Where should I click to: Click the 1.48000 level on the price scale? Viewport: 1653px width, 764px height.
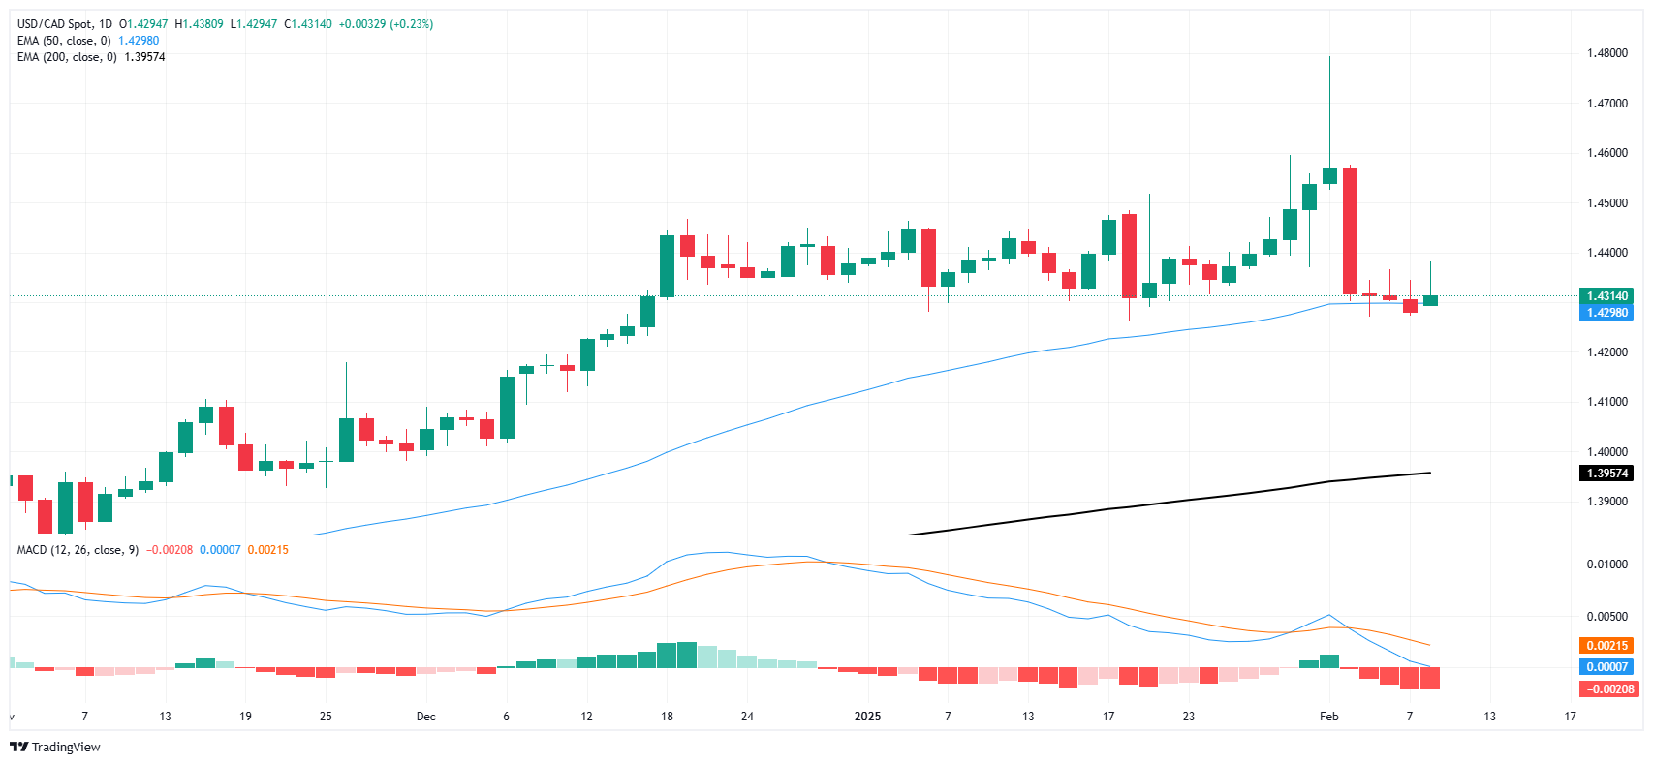[1606, 53]
